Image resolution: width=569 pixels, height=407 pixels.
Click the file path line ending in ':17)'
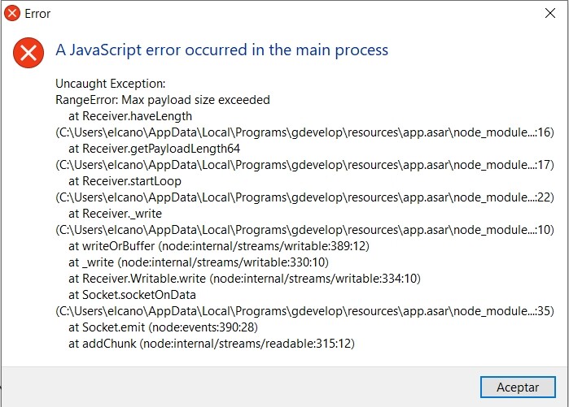click(x=304, y=165)
